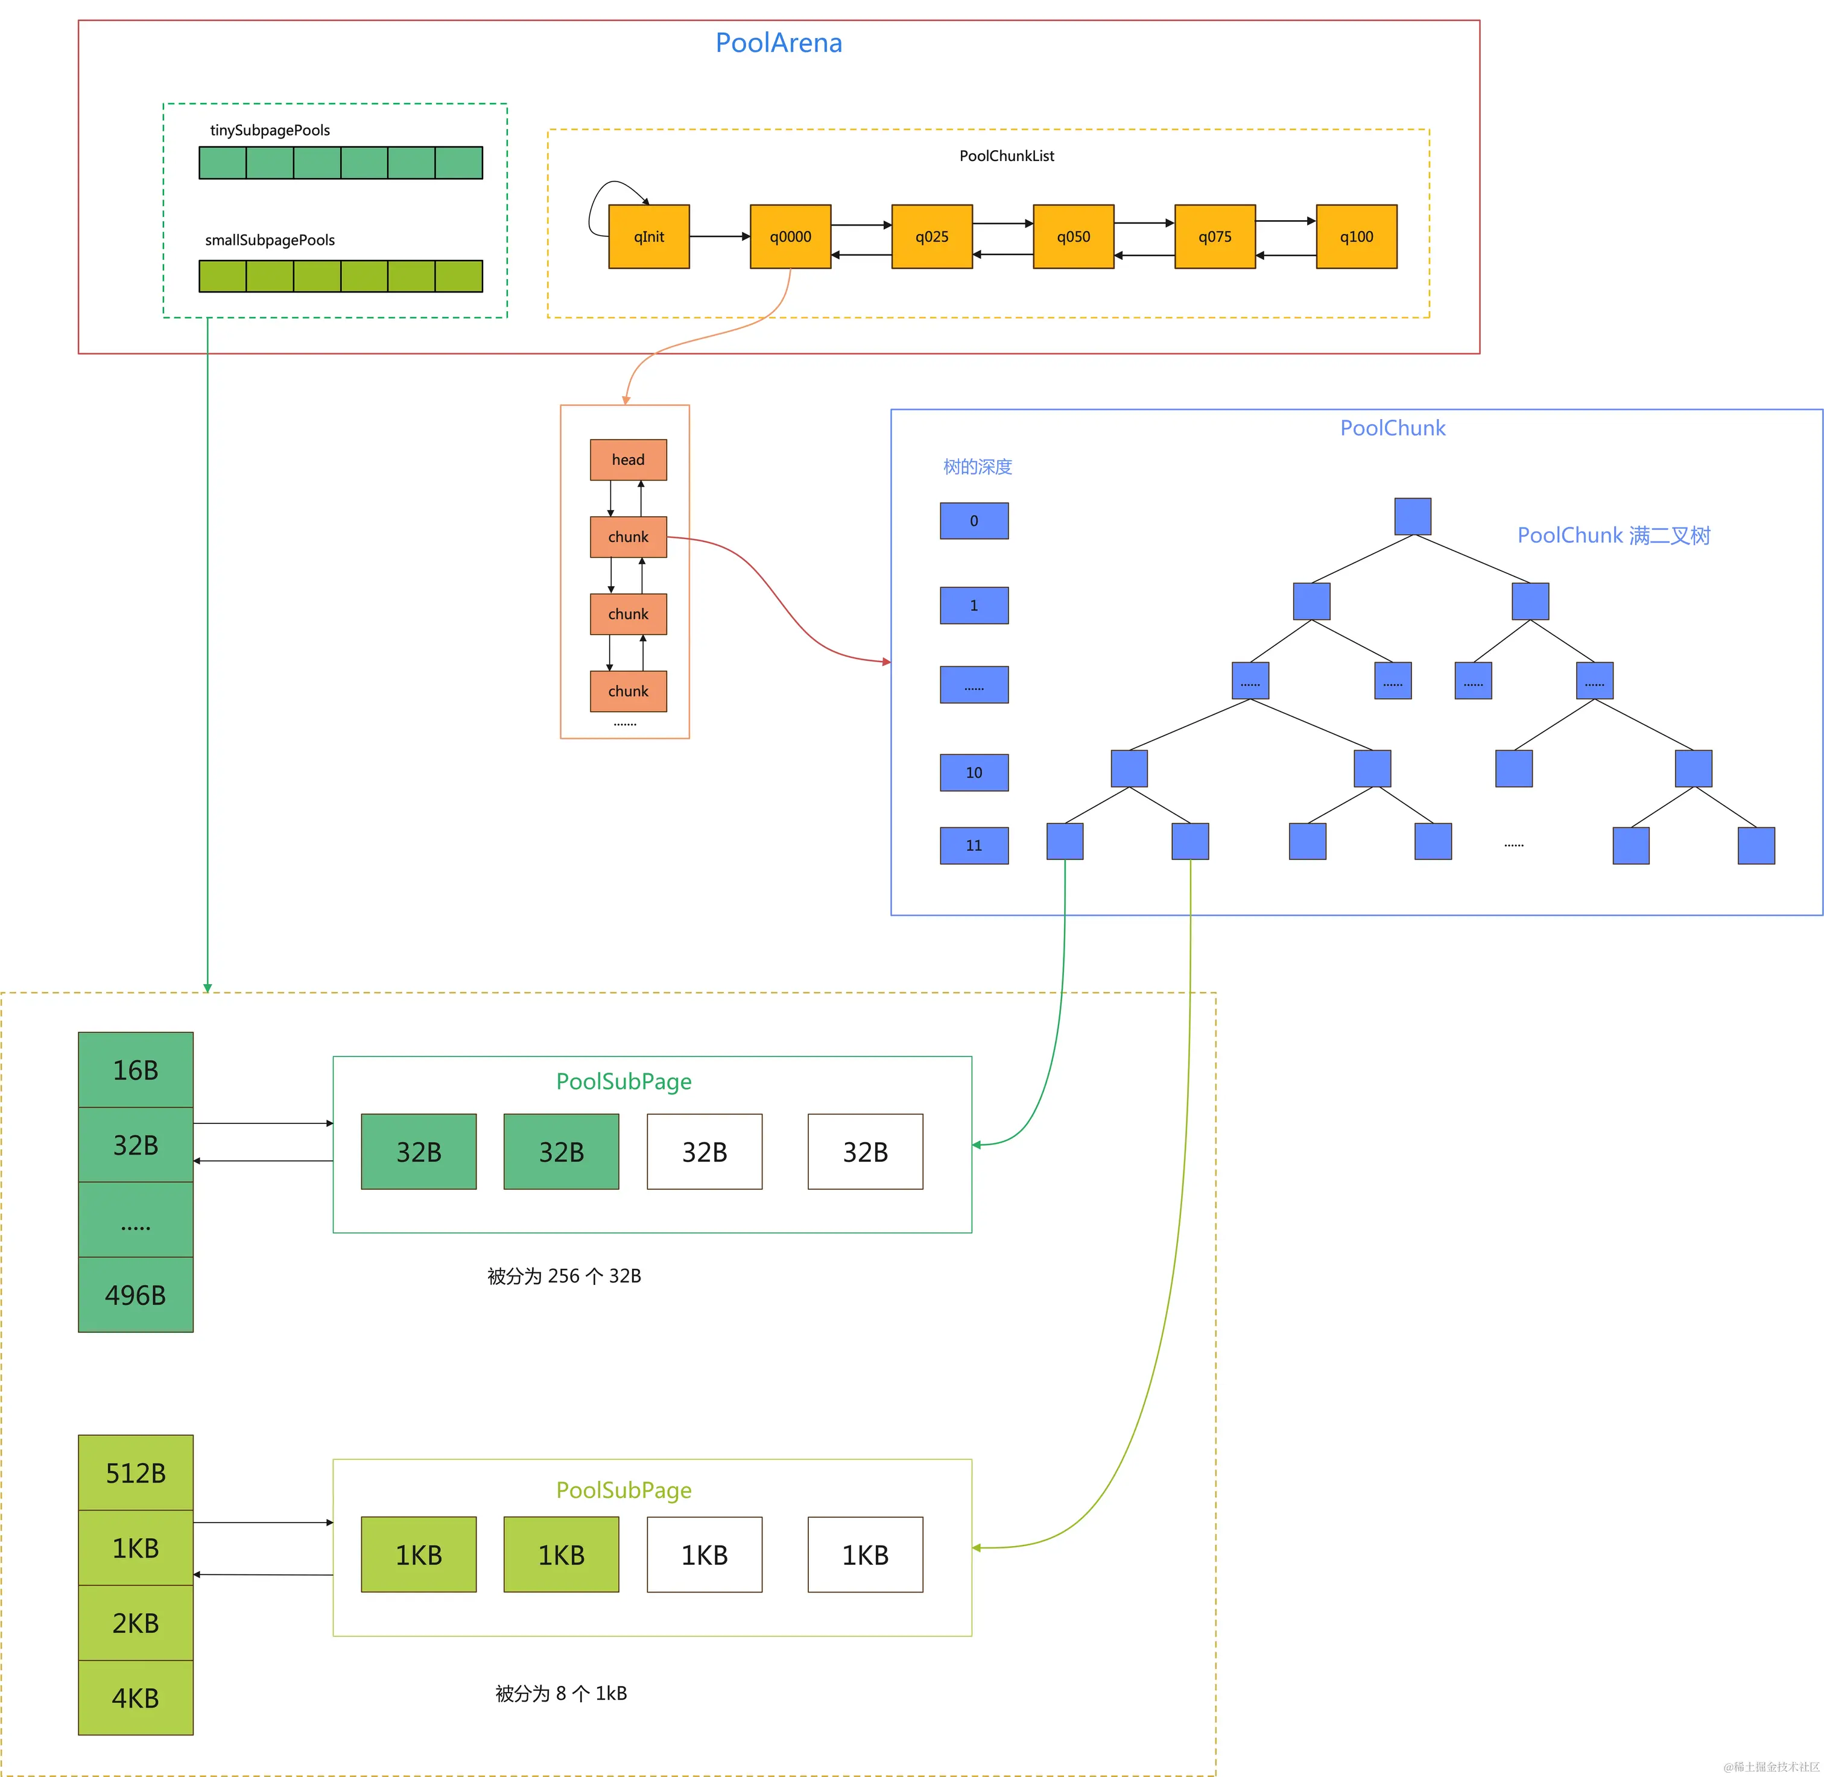
Task: Select the last empty 1KB block
Action: pos(864,1555)
